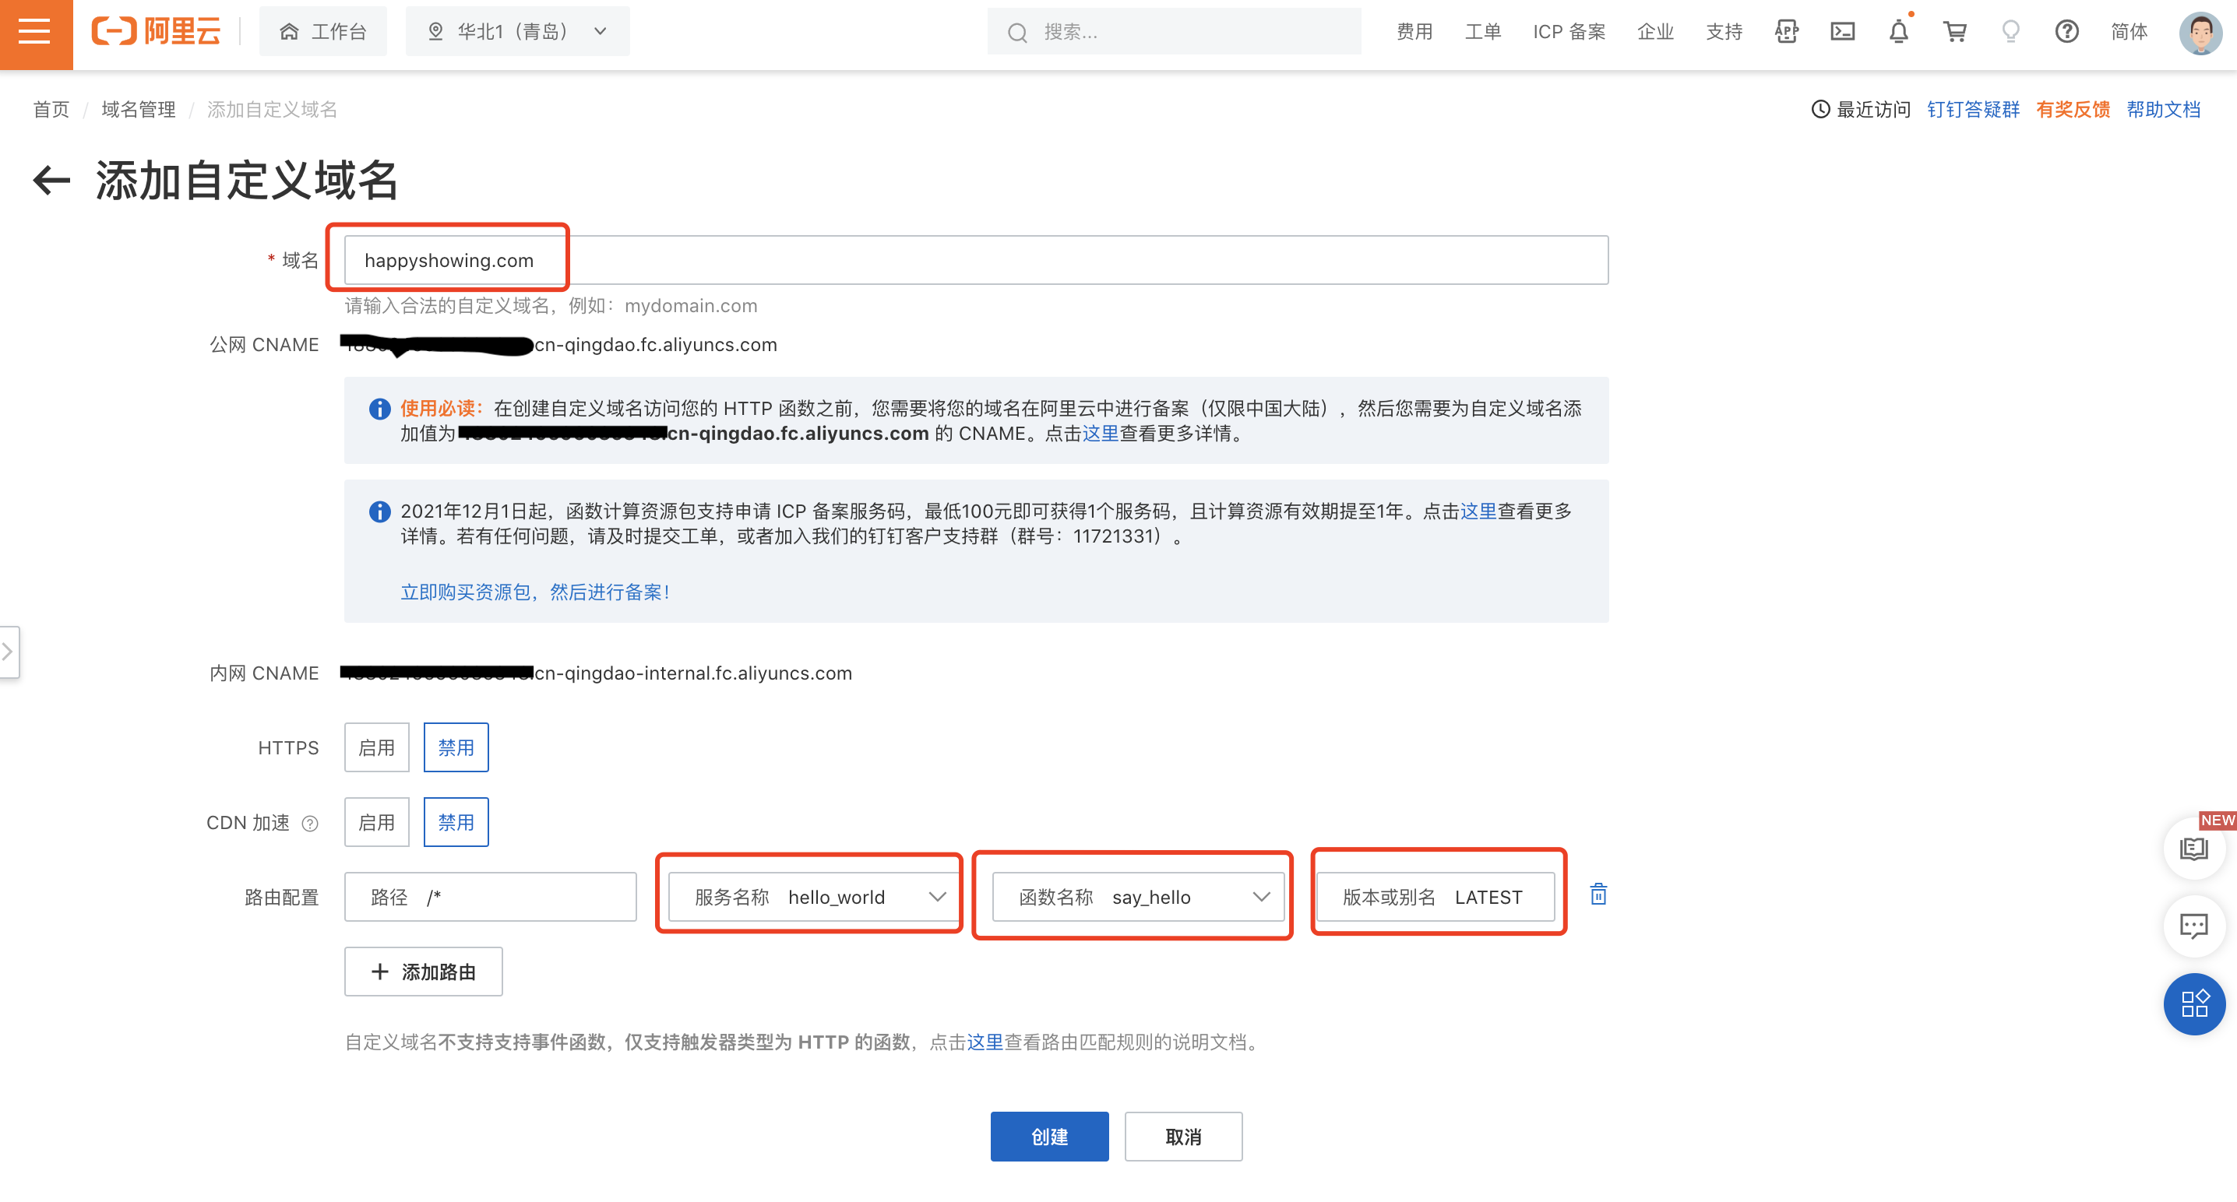
Task: Open the user avatar menu
Action: (x=2200, y=33)
